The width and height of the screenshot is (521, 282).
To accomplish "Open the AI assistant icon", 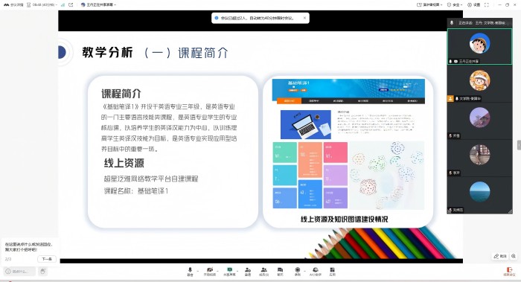I will 316,271.
